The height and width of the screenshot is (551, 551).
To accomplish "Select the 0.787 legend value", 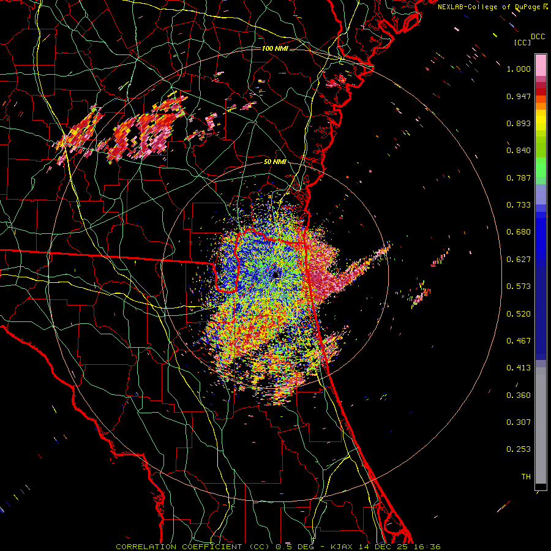I will (x=519, y=178).
